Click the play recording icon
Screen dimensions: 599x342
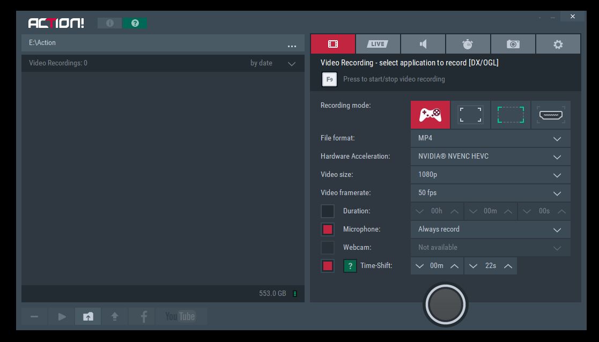[62, 316]
